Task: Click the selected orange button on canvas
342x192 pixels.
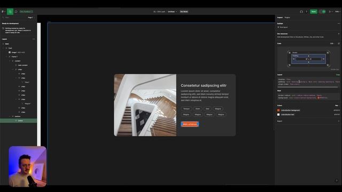Action: 190,124
